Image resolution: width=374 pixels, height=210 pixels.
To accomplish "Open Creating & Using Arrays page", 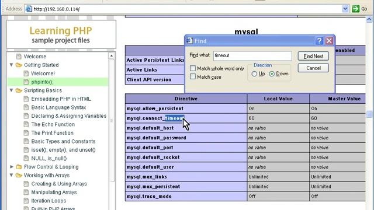I will (59, 184).
